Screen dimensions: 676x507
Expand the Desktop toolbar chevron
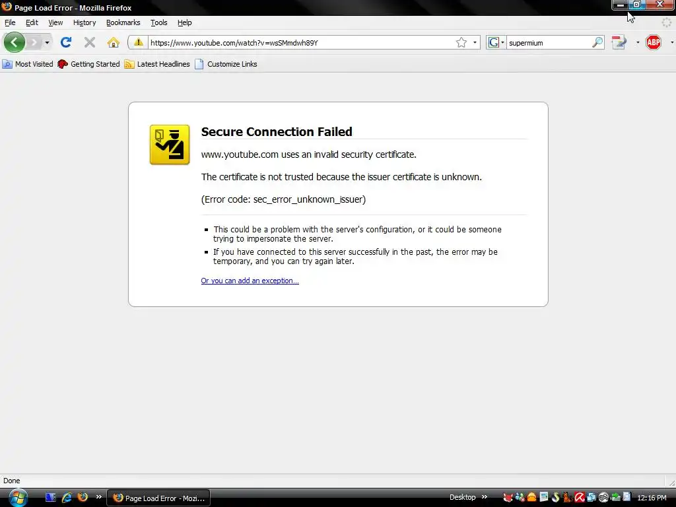(x=484, y=497)
